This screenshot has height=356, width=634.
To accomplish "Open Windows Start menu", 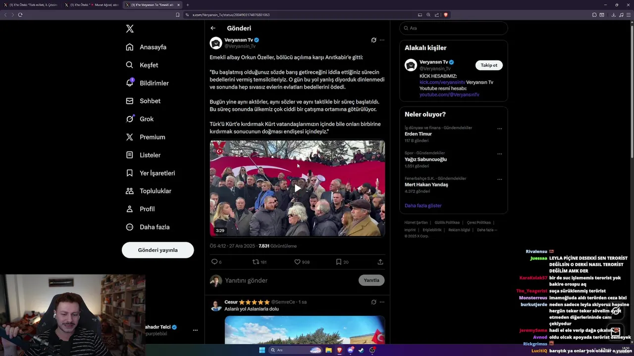I will pos(262,350).
